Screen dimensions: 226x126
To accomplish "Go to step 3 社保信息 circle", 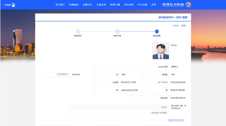I will (x=78, y=31).
